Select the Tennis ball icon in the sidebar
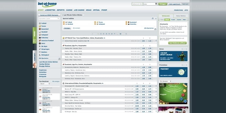The height and width of the screenshot is (113, 226). [40, 26]
